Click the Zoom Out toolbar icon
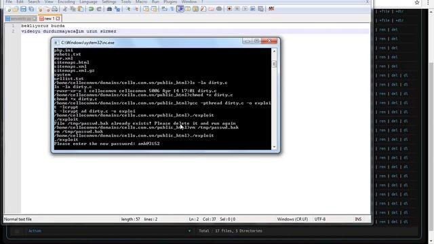Screen dimensions: 434x244 (136, 9)
